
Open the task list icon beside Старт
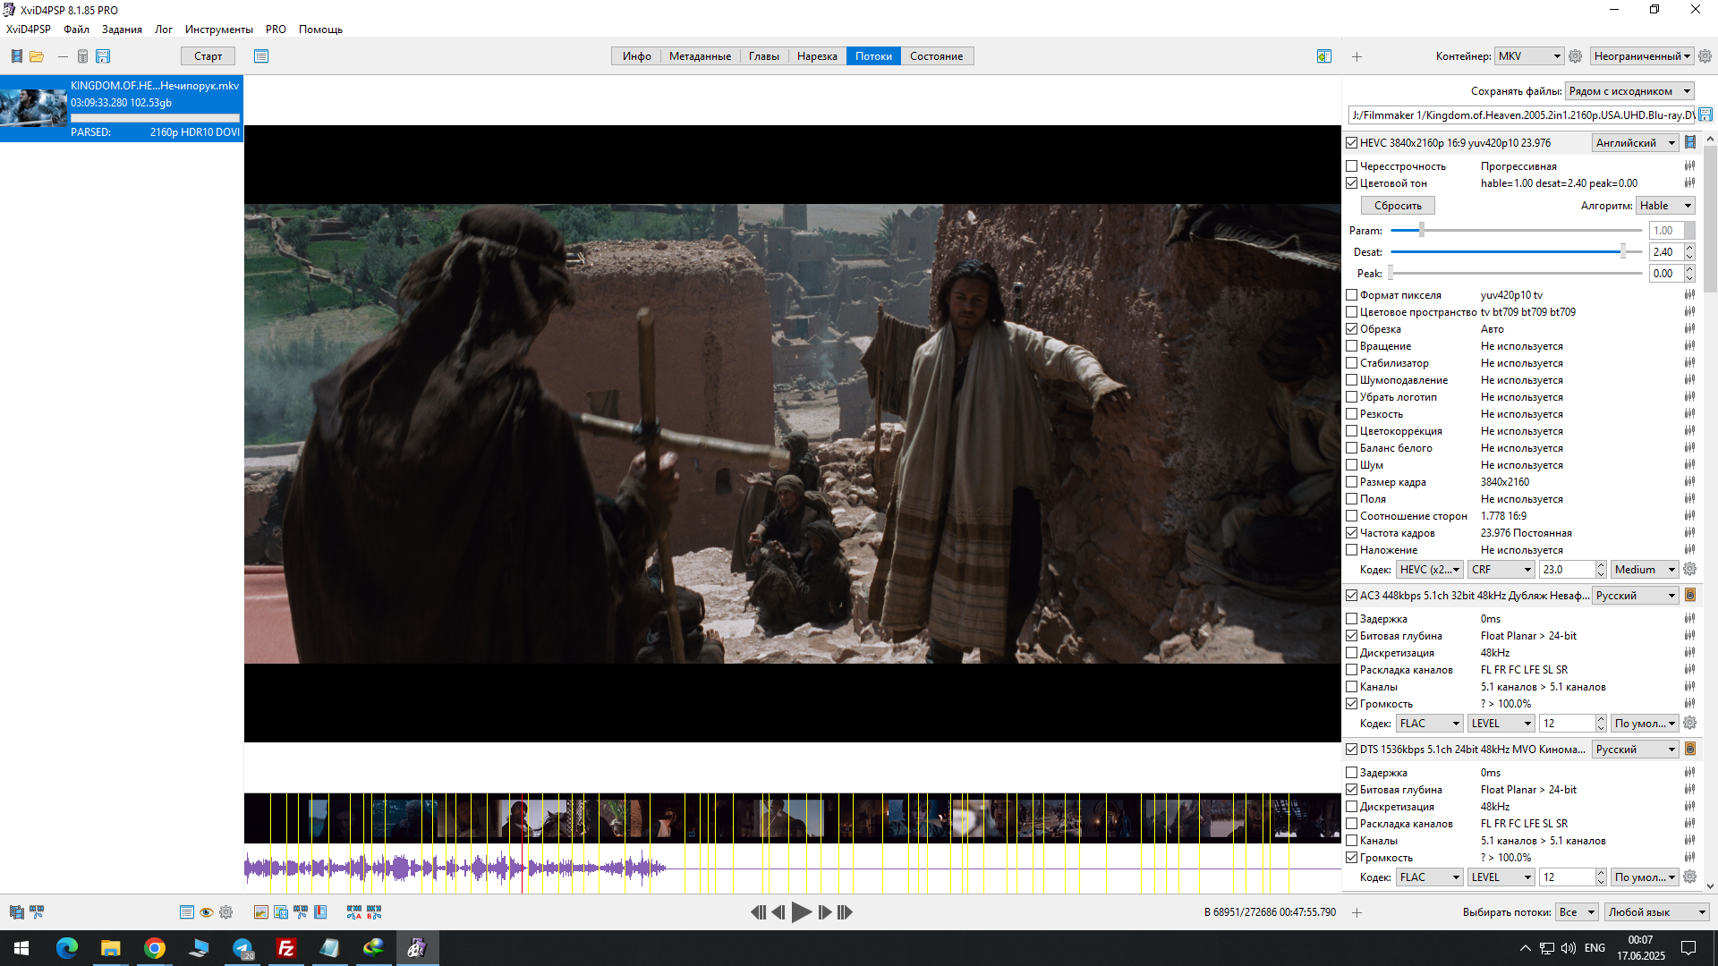pos(261,56)
